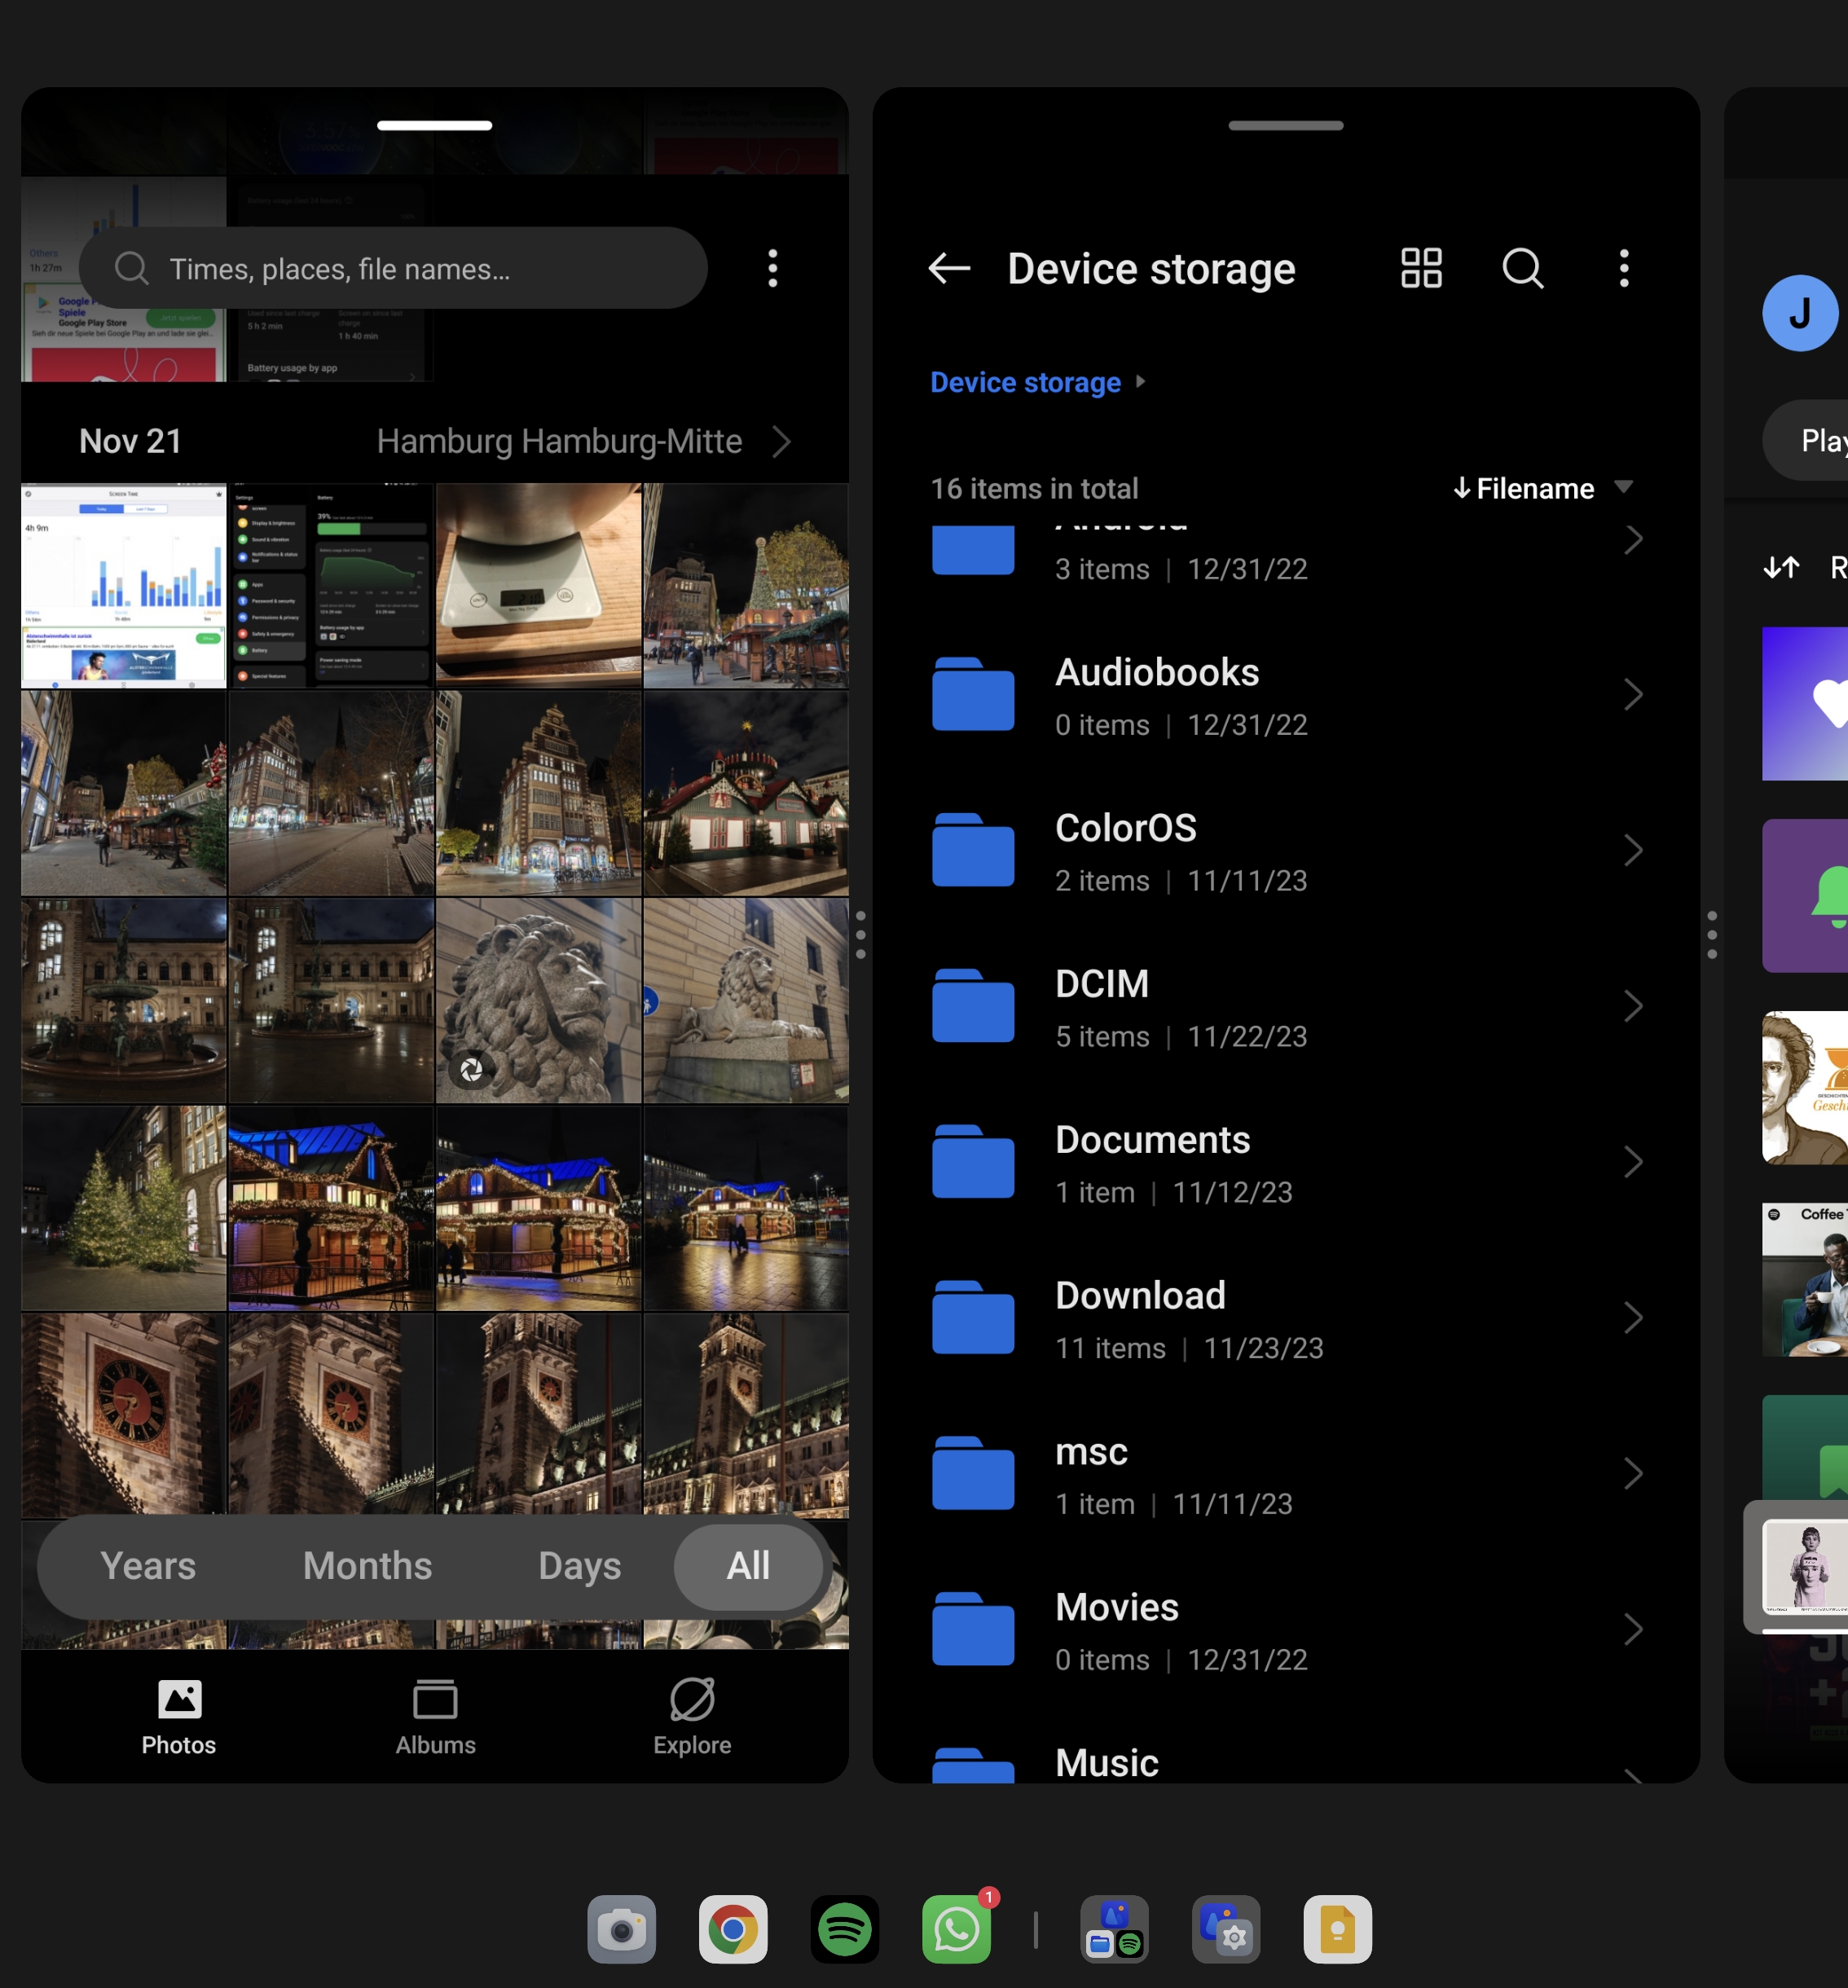This screenshot has width=1848, height=1988.
Task: Click the '16 items in total' text
Action: click(x=1034, y=488)
